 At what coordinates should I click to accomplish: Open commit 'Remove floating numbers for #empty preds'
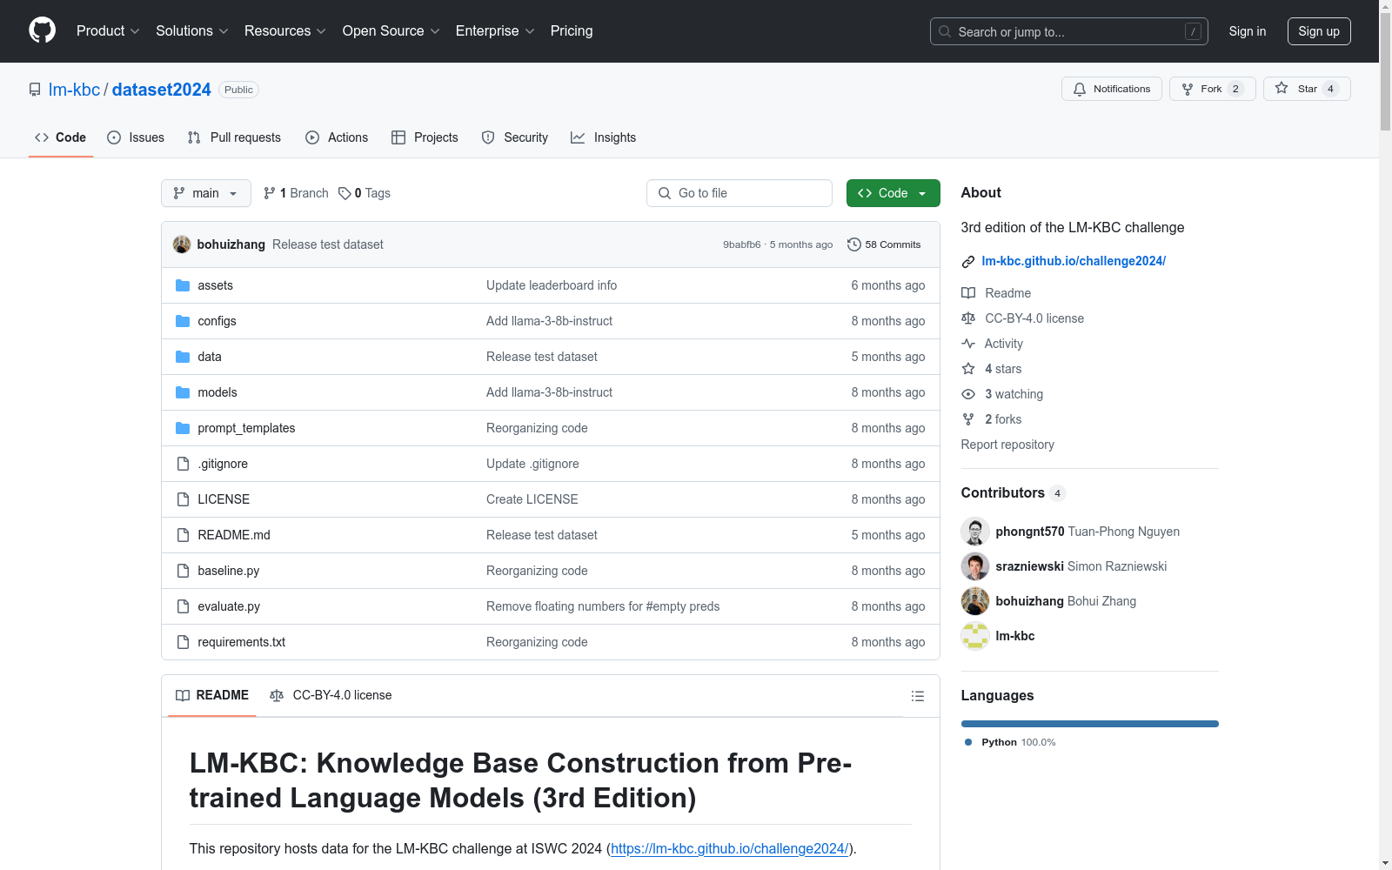point(603,606)
